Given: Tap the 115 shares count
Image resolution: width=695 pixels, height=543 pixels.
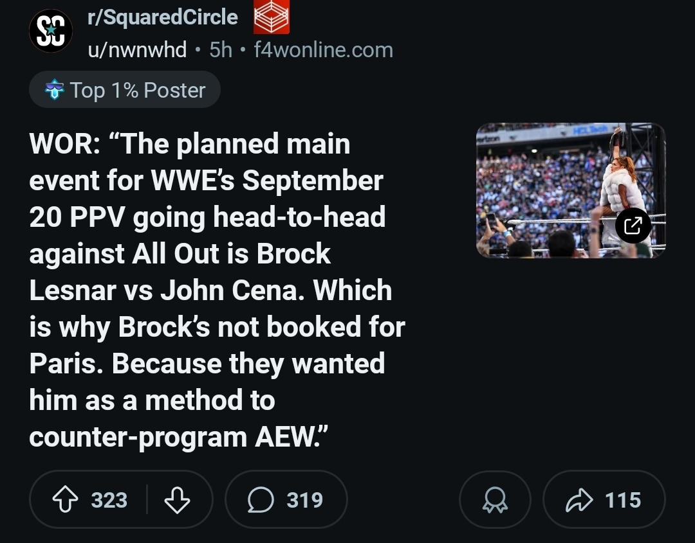Looking at the screenshot, I should coord(622,500).
